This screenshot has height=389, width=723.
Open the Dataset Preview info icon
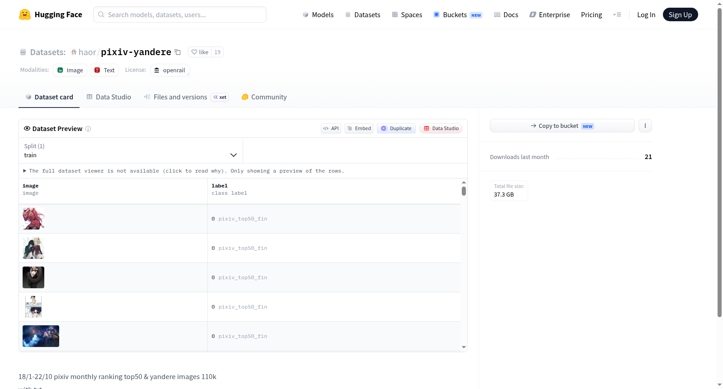[x=88, y=129]
